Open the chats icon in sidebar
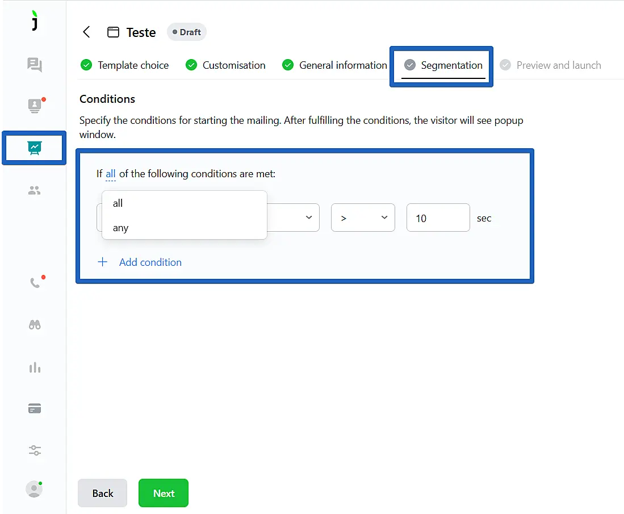The width and height of the screenshot is (624, 514). pyautogui.click(x=35, y=65)
